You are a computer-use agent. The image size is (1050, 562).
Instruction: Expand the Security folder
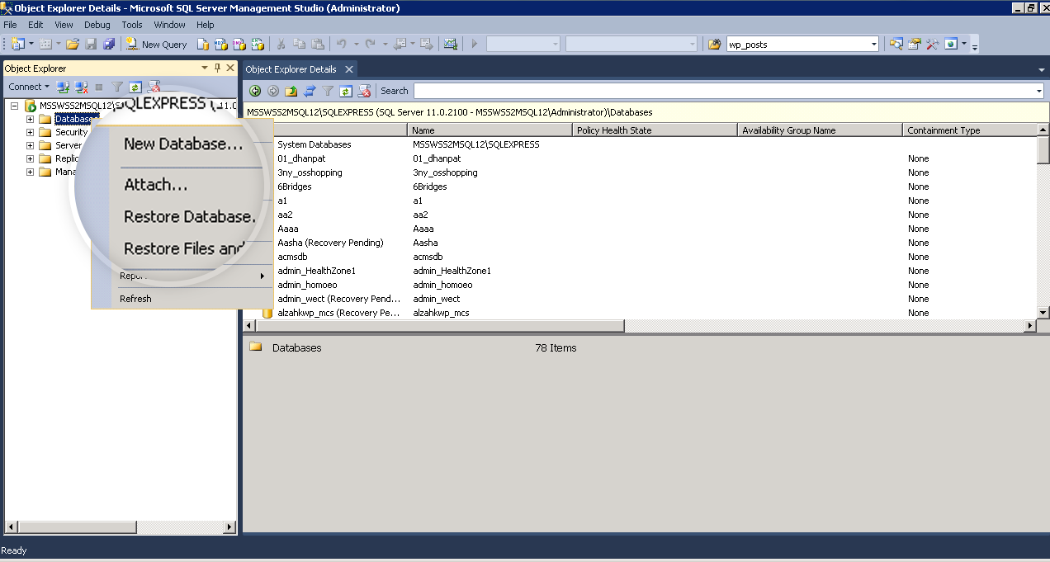click(x=29, y=131)
